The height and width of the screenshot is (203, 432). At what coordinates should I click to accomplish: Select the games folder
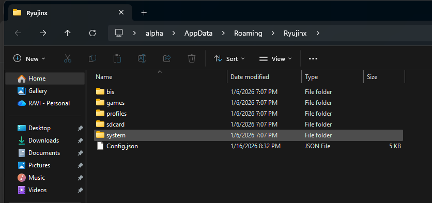point(248,103)
